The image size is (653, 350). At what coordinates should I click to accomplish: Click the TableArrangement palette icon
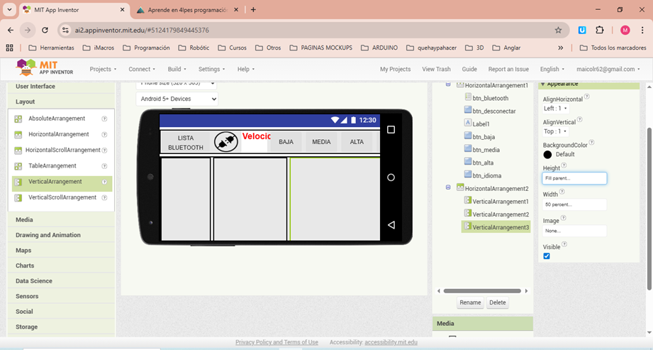pyautogui.click(x=18, y=166)
